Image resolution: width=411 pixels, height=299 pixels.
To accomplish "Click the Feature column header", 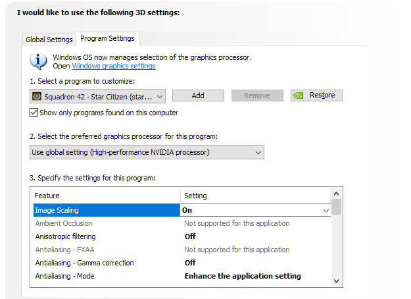I will [x=105, y=196].
